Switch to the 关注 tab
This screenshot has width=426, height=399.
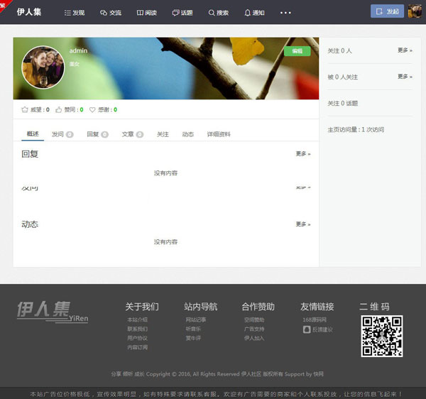point(163,134)
